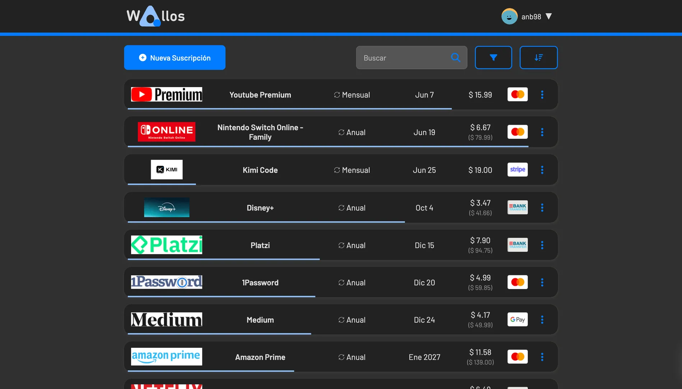The height and width of the screenshot is (389, 682).
Task: Click the Anual cycle on Platzi
Action: coord(352,245)
